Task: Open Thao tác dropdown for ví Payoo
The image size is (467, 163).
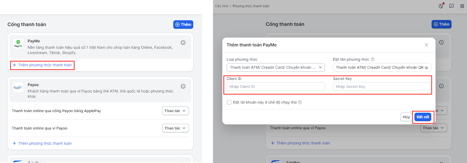Action: tap(175, 128)
